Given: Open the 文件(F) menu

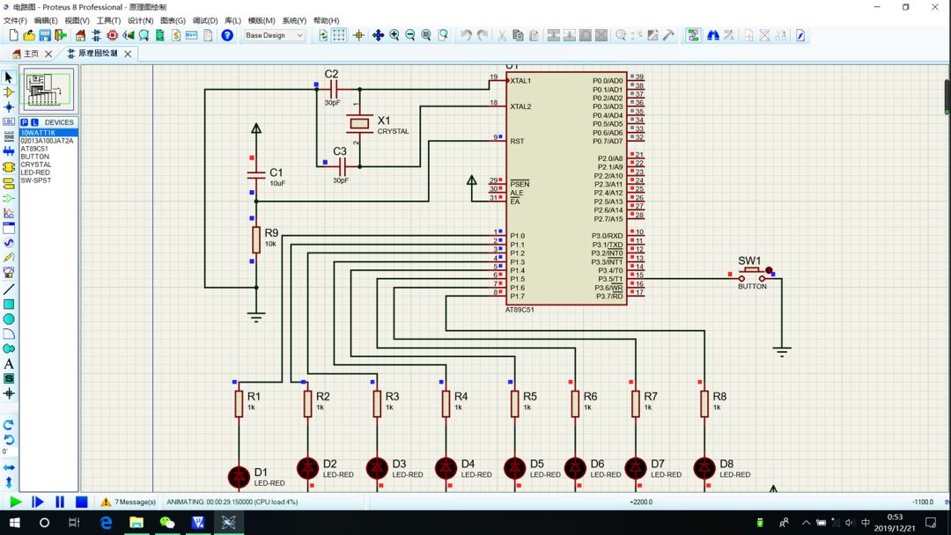Looking at the screenshot, I should 15,20.
